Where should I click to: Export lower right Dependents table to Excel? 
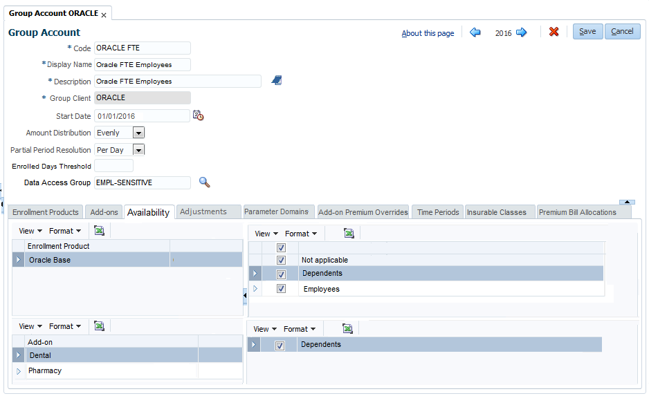[347, 329]
